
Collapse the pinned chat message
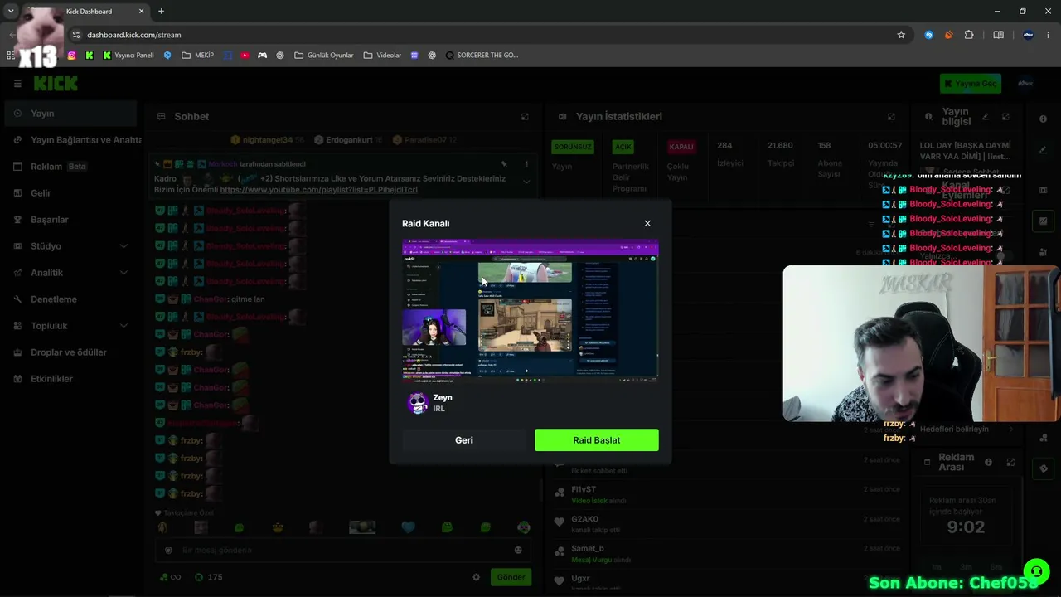click(x=526, y=182)
